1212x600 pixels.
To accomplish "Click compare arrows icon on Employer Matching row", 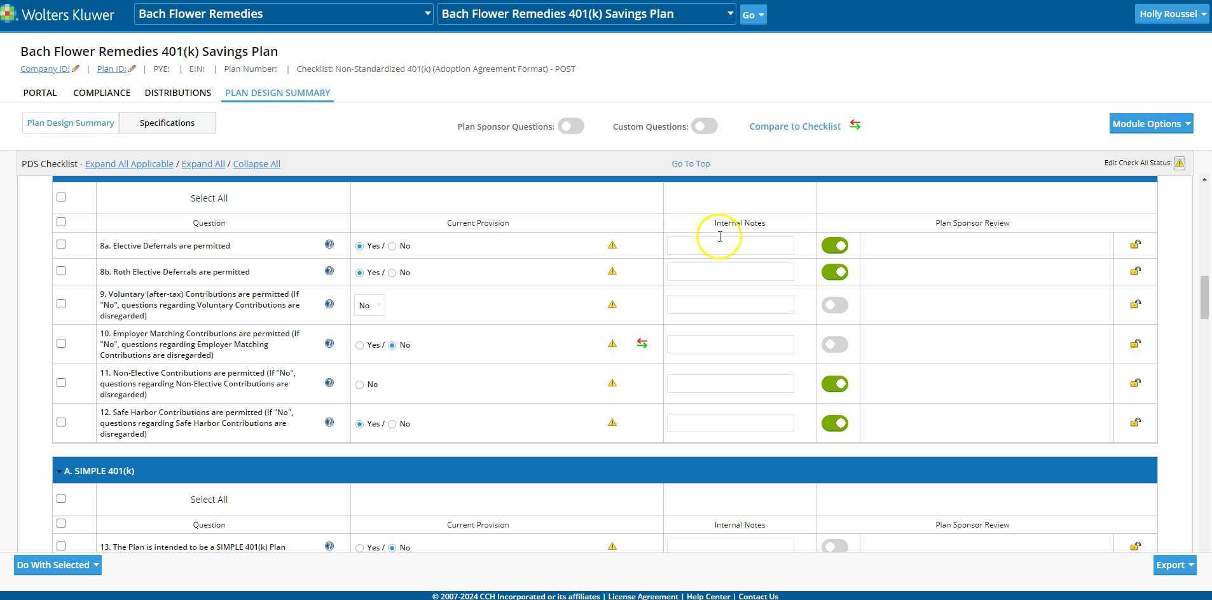I will [x=642, y=344].
